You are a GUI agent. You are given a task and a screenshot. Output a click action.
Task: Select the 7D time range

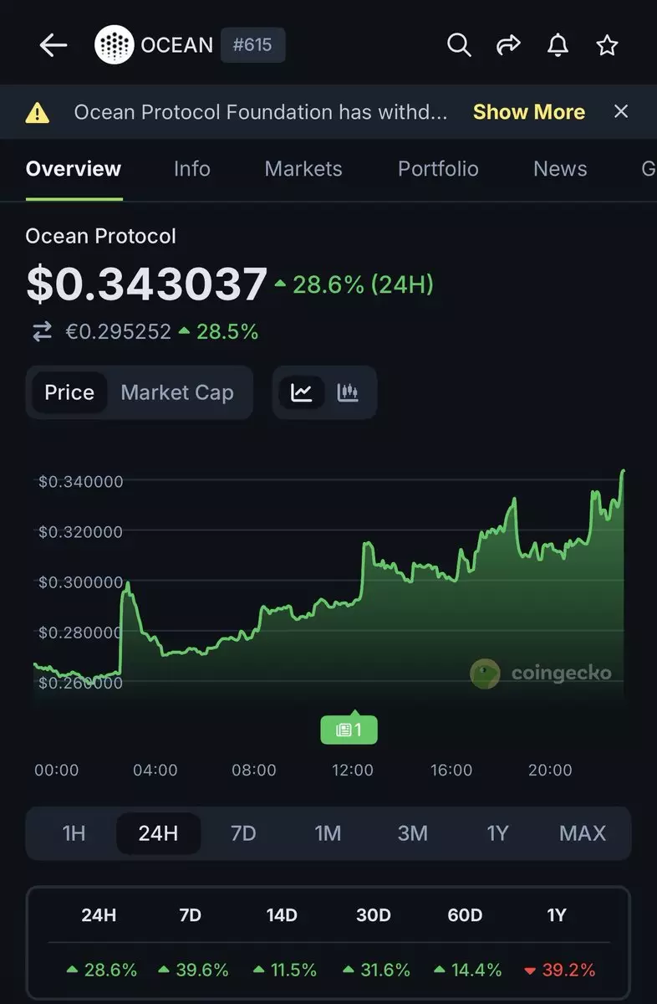pyautogui.click(x=243, y=833)
